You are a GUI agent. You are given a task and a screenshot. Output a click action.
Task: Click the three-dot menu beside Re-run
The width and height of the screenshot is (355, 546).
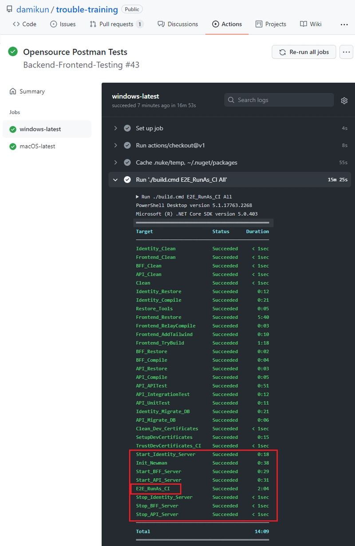tap(346, 52)
